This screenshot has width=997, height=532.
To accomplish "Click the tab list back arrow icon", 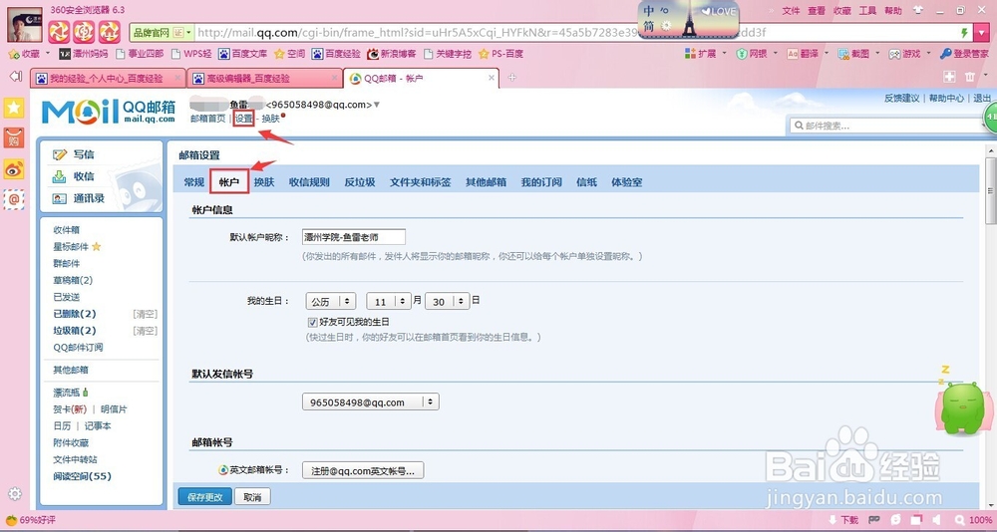I will 16,77.
